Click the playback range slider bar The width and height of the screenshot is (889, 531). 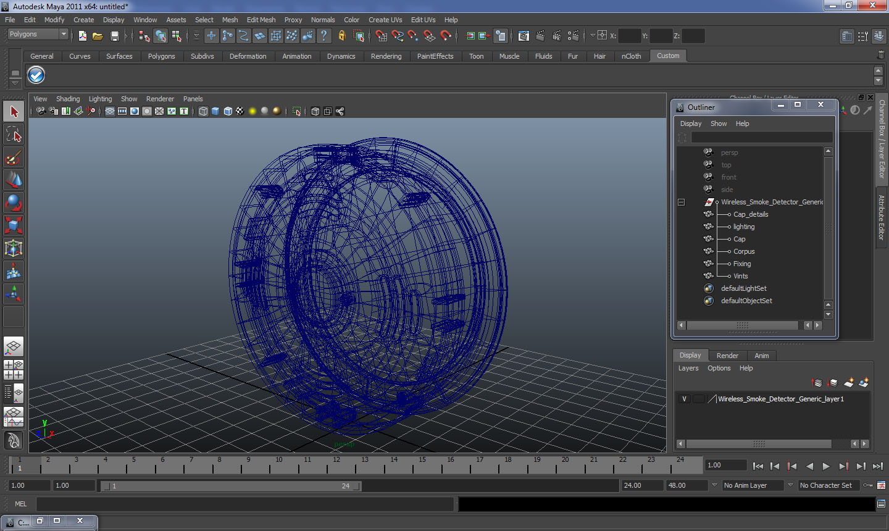click(x=232, y=486)
